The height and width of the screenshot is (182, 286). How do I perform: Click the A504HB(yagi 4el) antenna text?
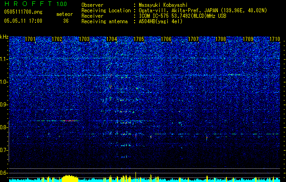(x=161, y=21)
